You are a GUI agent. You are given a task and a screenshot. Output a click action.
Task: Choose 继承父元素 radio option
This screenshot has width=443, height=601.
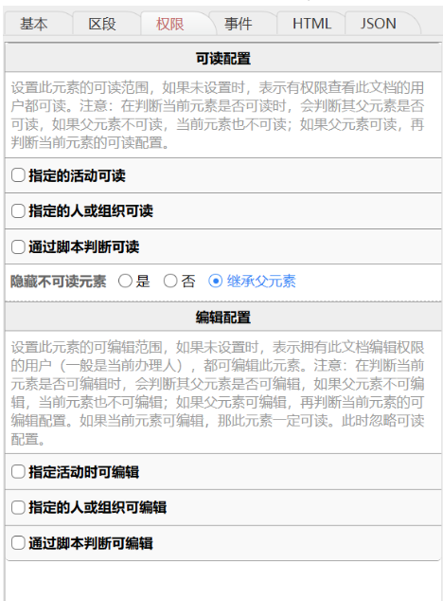tap(215, 281)
